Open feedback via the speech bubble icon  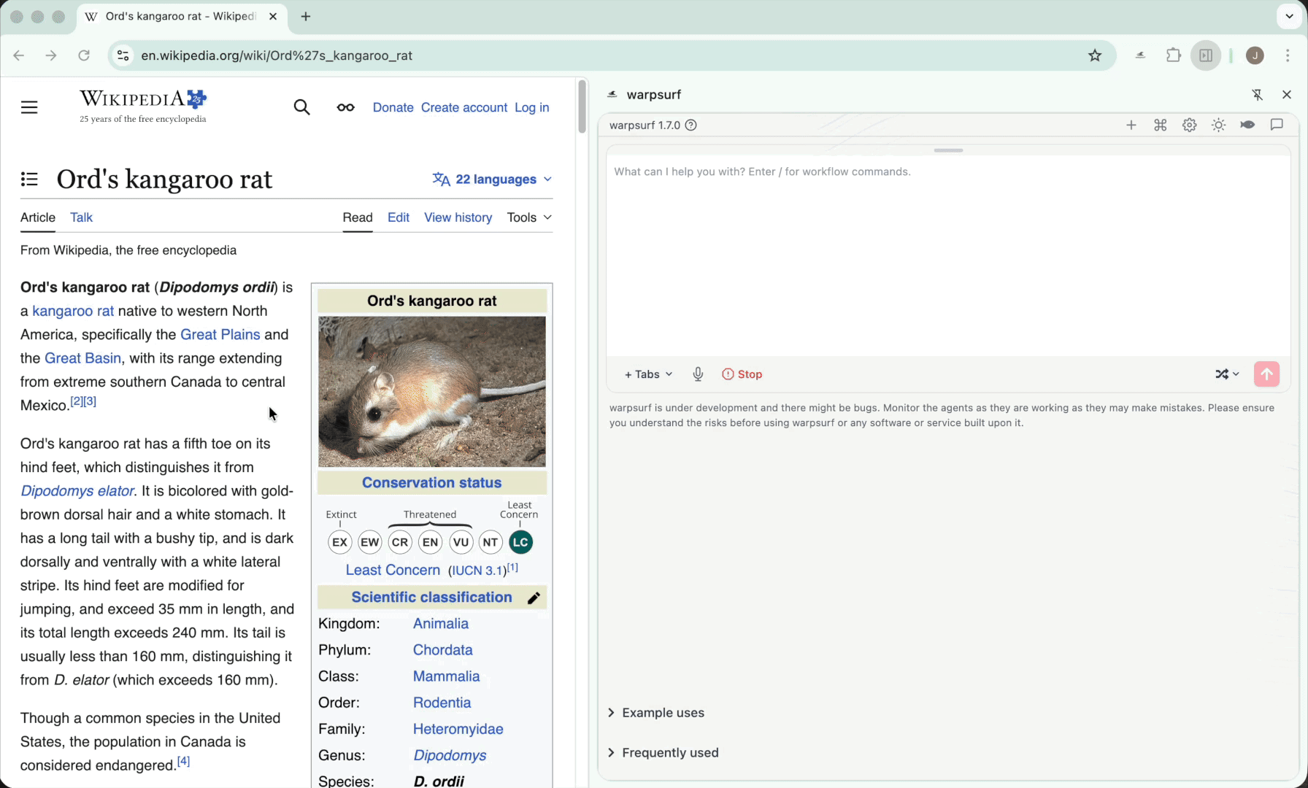[1277, 125]
